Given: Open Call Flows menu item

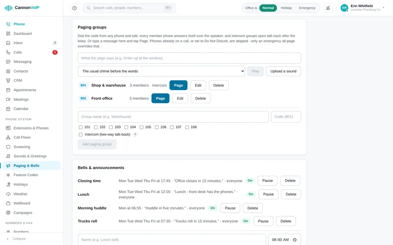Looking at the screenshot, I should 31,137.
